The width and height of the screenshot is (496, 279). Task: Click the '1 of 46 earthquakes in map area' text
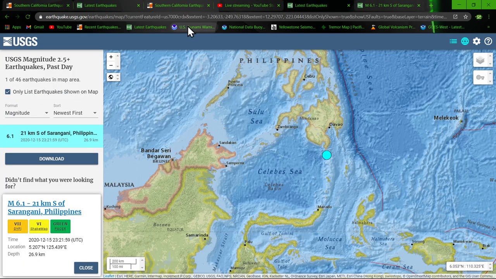coord(43,79)
